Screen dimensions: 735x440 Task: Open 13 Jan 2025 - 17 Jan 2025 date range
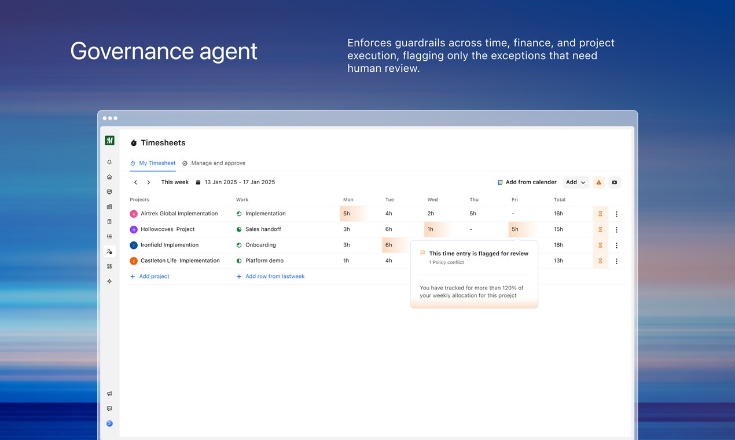tap(240, 182)
